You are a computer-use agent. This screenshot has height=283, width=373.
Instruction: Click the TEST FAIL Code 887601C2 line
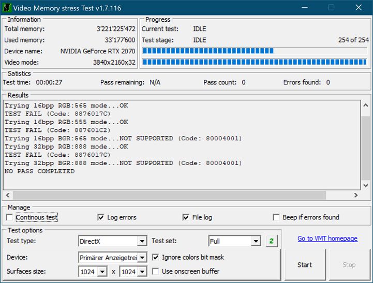pos(57,130)
